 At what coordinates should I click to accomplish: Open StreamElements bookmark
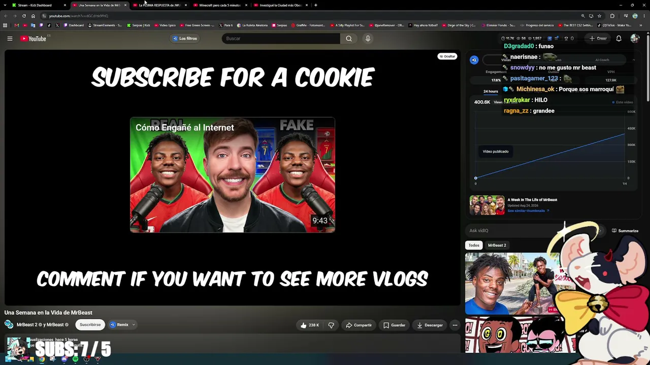point(105,25)
